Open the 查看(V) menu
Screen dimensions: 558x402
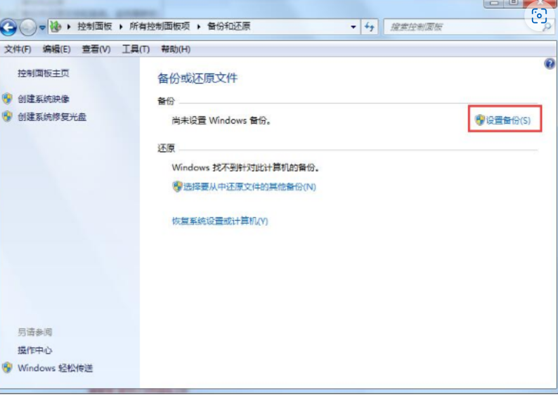pyautogui.click(x=96, y=49)
